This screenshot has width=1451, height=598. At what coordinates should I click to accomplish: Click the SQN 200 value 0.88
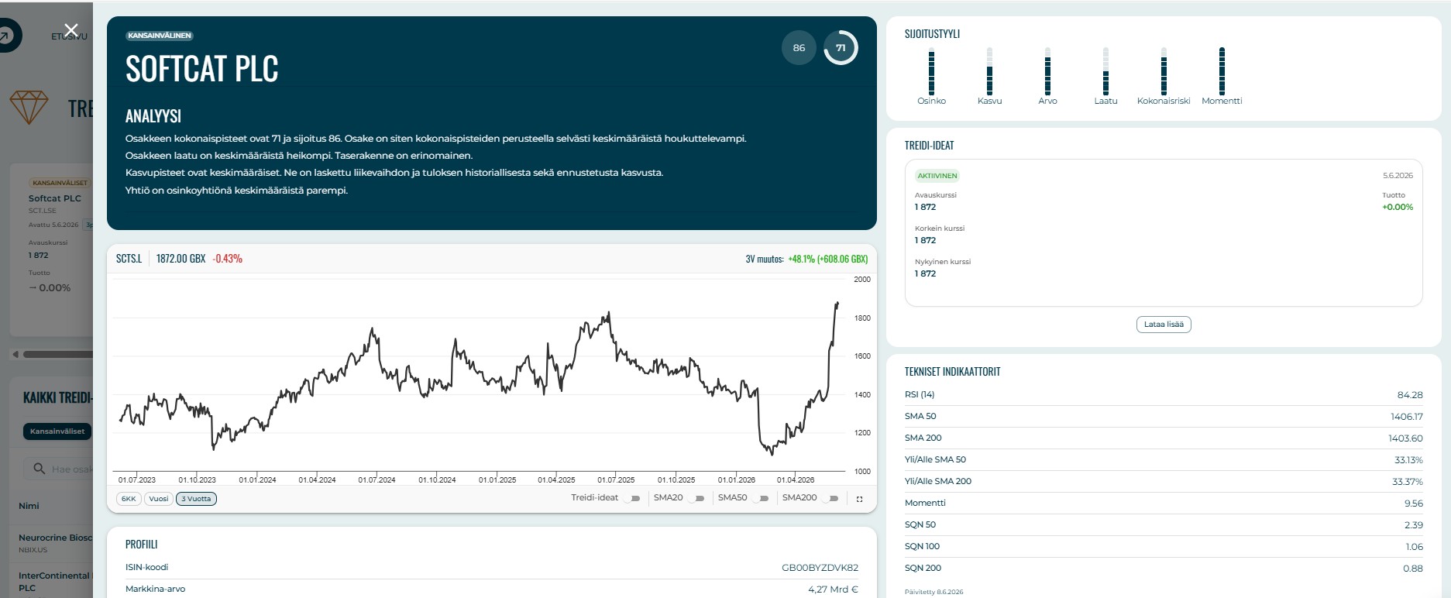click(1413, 569)
